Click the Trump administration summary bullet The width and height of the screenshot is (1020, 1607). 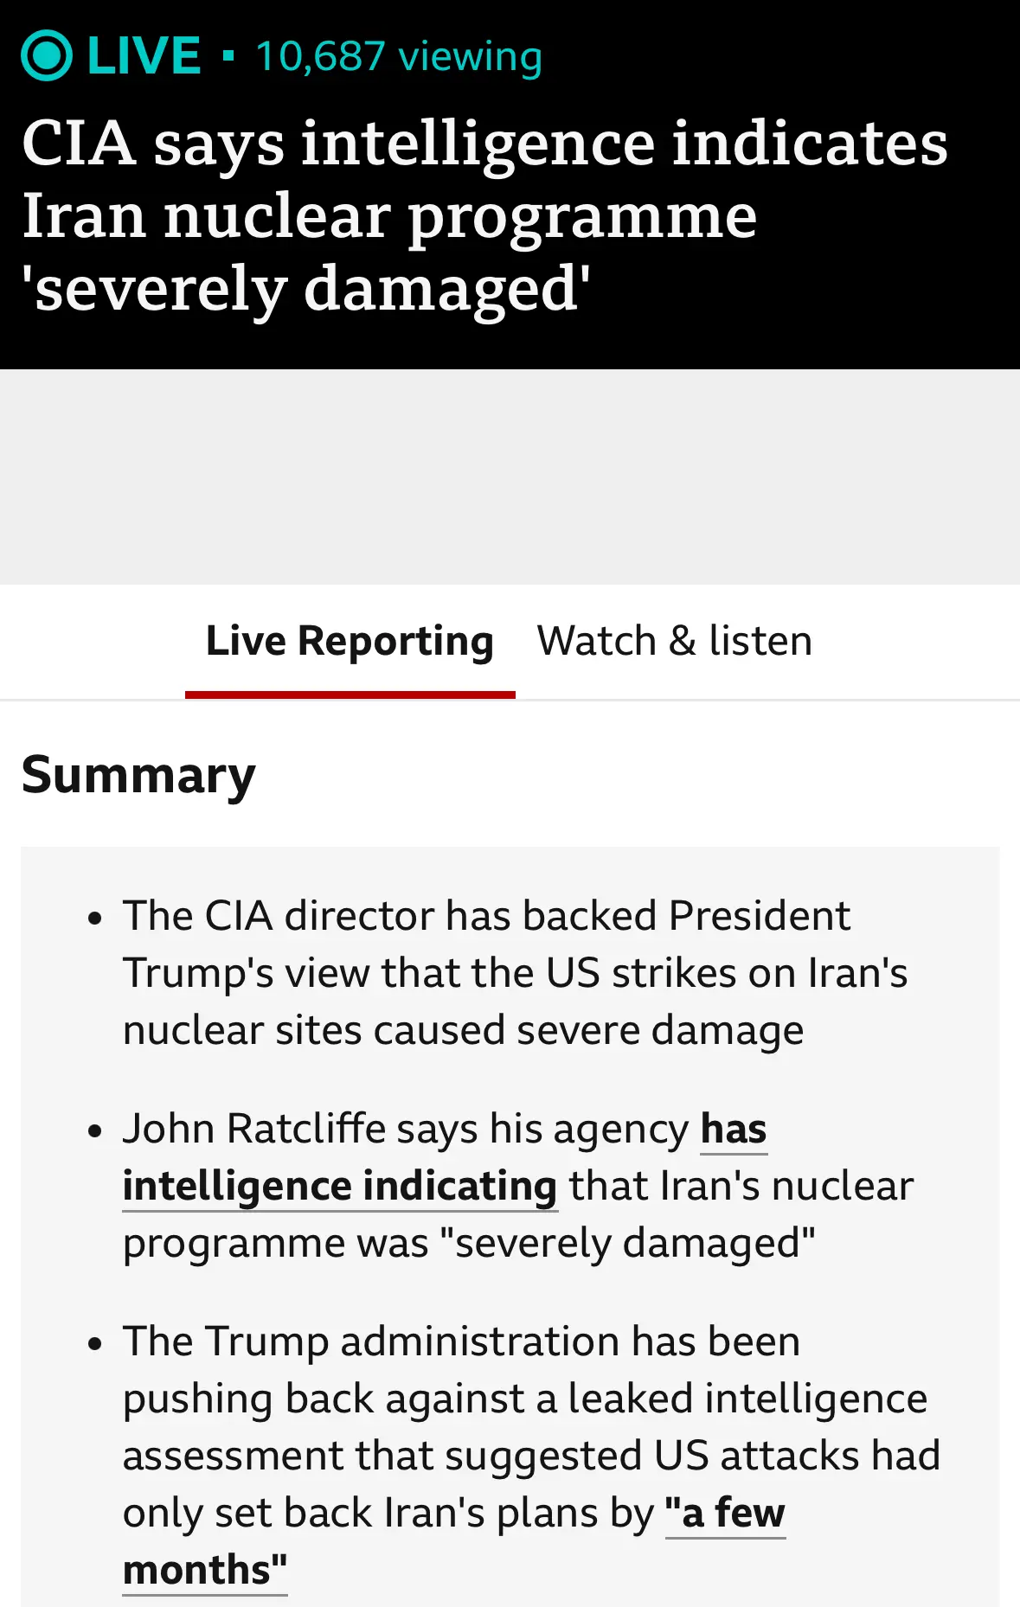531,1456
